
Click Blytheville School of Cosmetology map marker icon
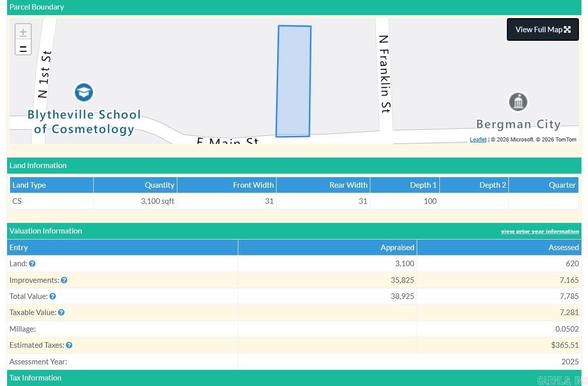[84, 93]
